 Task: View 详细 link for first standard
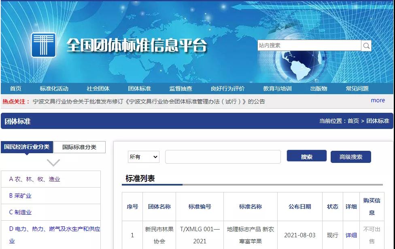351,235
